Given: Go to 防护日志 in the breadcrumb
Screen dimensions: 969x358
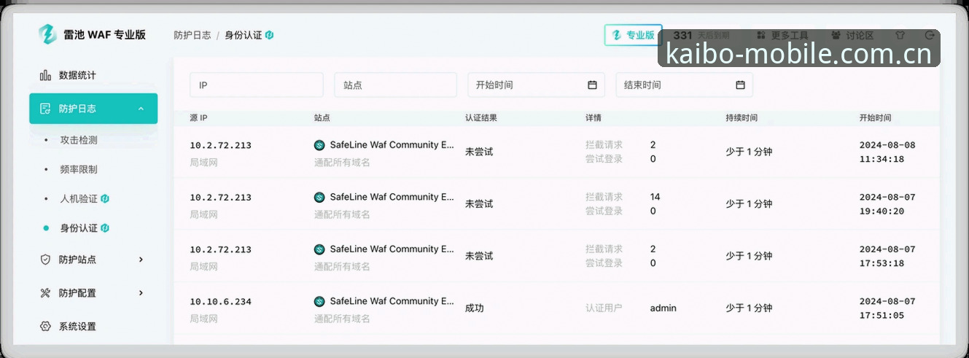Looking at the screenshot, I should point(192,35).
